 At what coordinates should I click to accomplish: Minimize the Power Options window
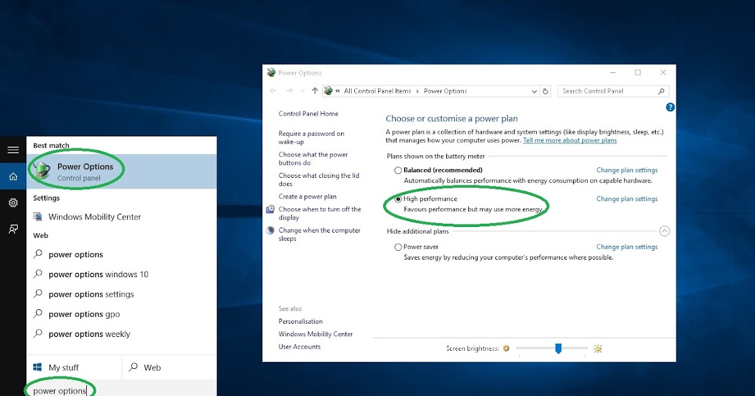click(612, 73)
